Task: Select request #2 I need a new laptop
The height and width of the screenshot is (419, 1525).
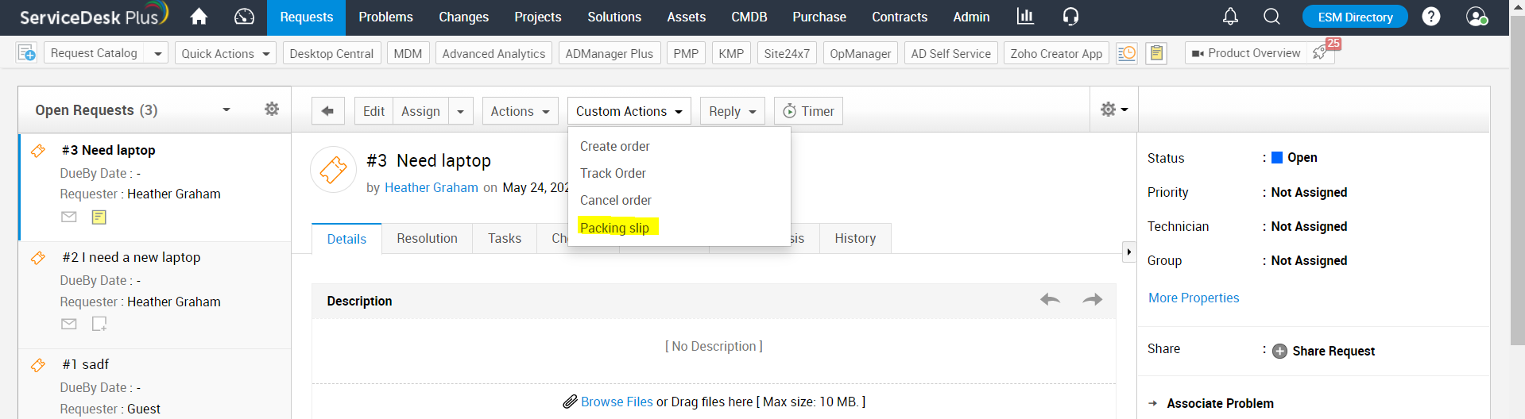Action: pyautogui.click(x=131, y=257)
